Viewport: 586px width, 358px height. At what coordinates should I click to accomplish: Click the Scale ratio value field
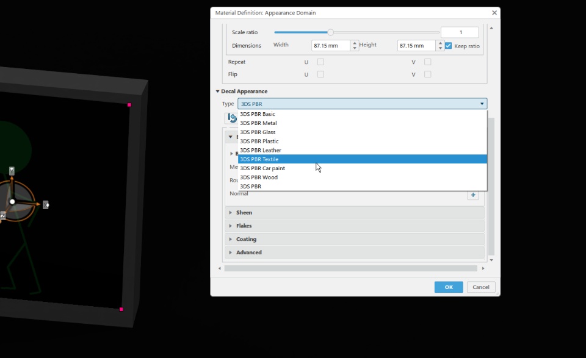[x=460, y=32]
